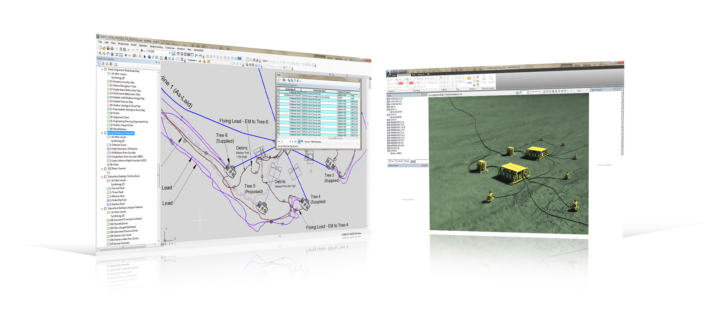Viewport: 723px width, 316px height.
Task: Collapse the Subsurface Geologic polygon features layer
Action: pyautogui.click(x=102, y=209)
